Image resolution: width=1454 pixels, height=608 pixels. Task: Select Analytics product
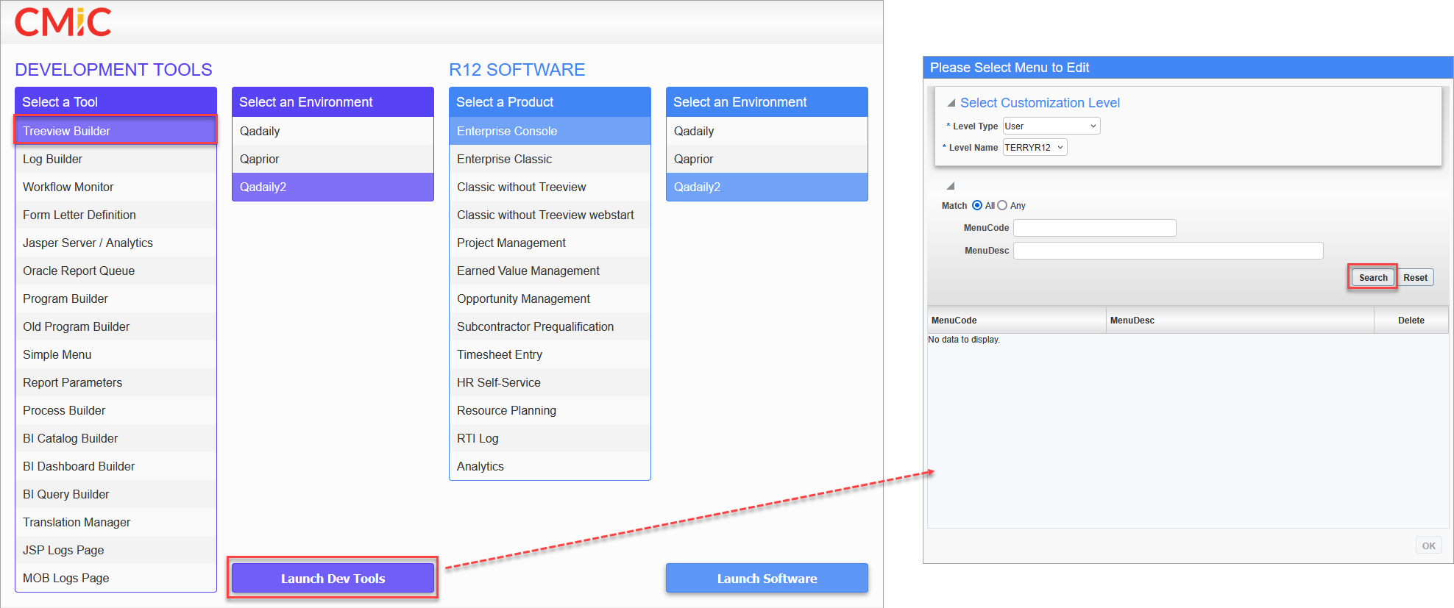click(x=550, y=466)
